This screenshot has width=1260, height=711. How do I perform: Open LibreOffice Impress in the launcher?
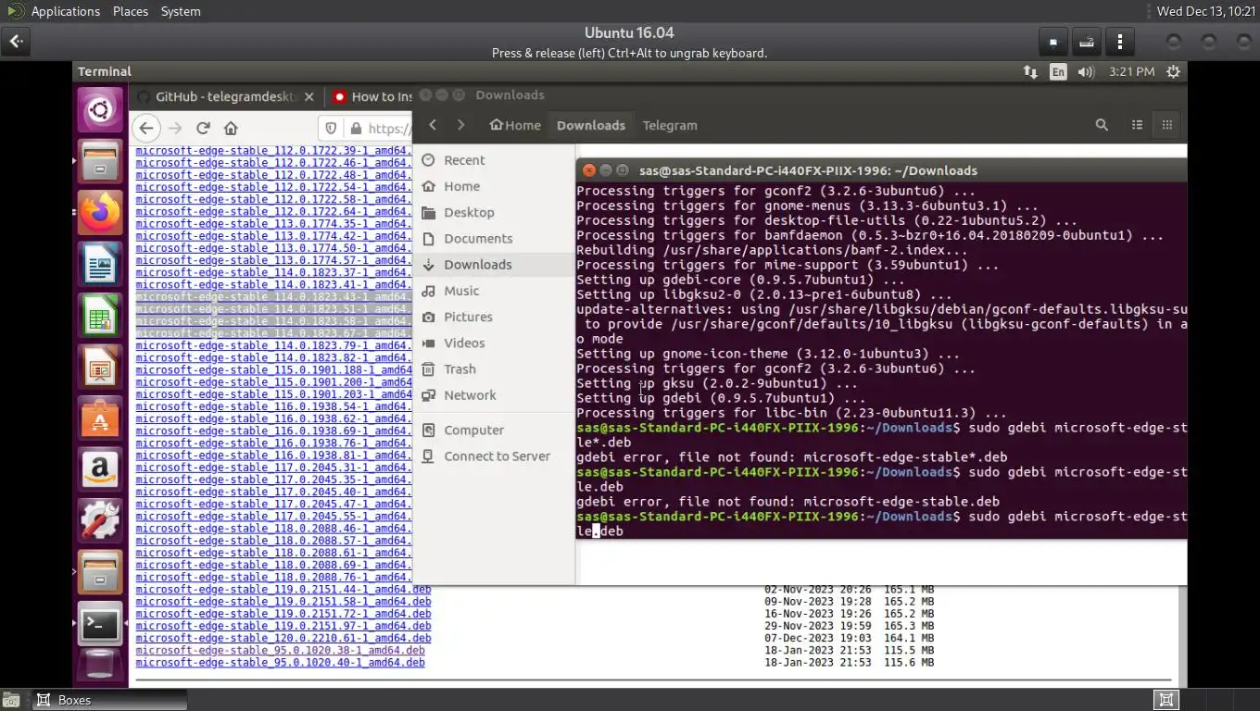click(x=100, y=368)
